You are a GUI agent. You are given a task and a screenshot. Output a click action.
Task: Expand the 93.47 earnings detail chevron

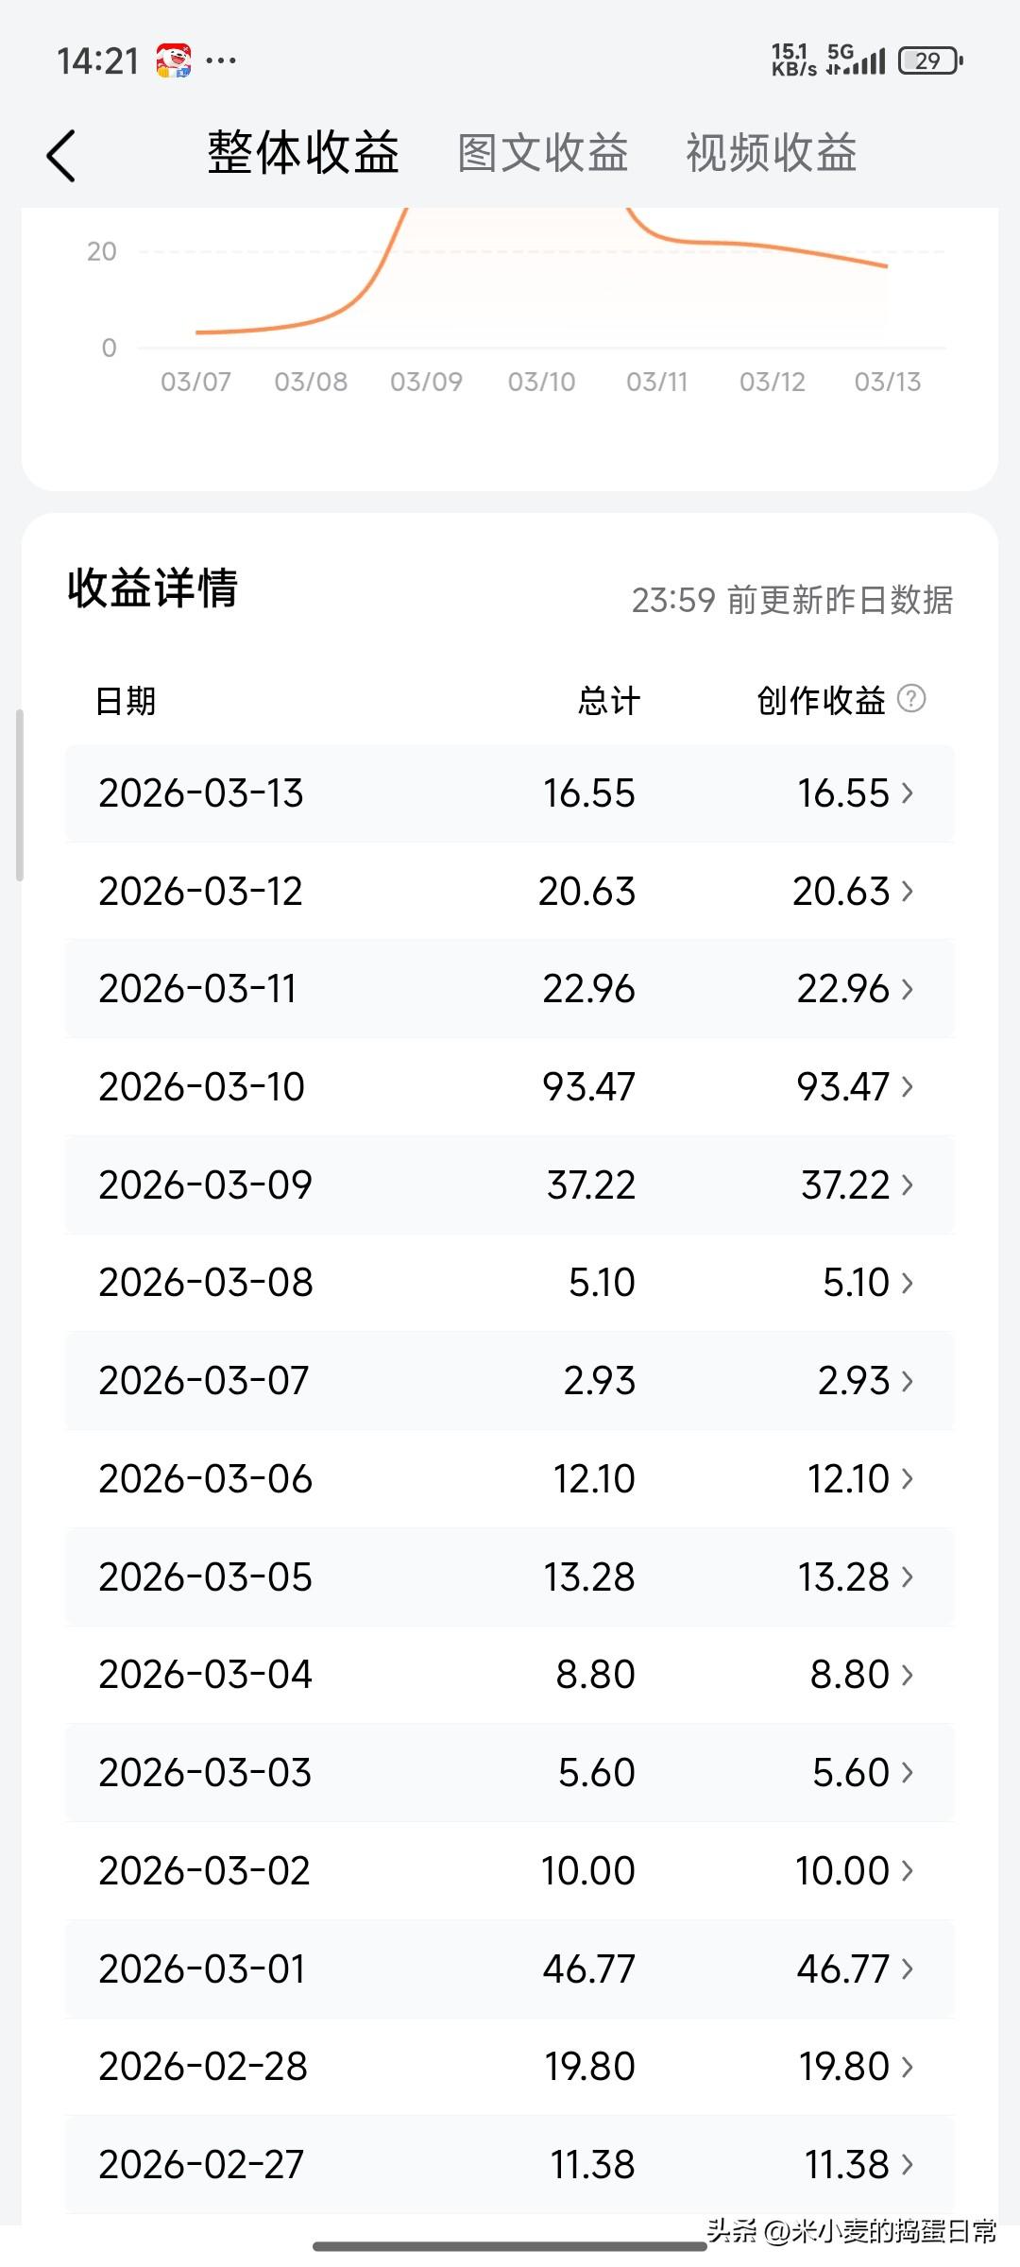coord(908,1086)
